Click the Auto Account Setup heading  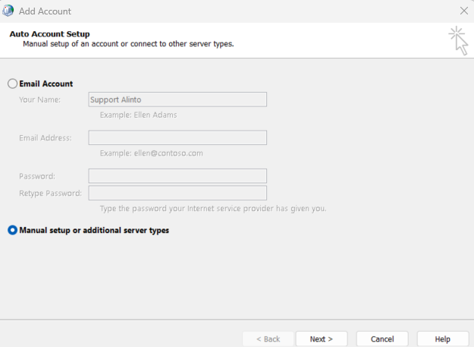[x=49, y=34]
